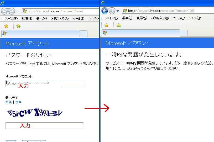Focus the Microsoft アカウント email input field
Viewport: 214px width, 142px height.
[45, 83]
